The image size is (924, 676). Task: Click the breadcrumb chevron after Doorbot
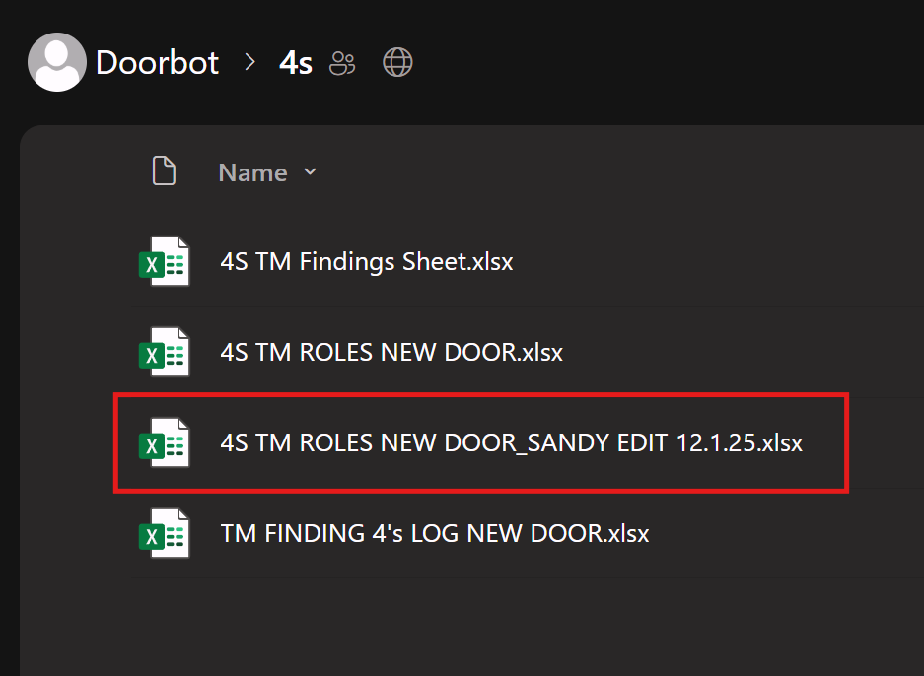pyautogui.click(x=249, y=63)
